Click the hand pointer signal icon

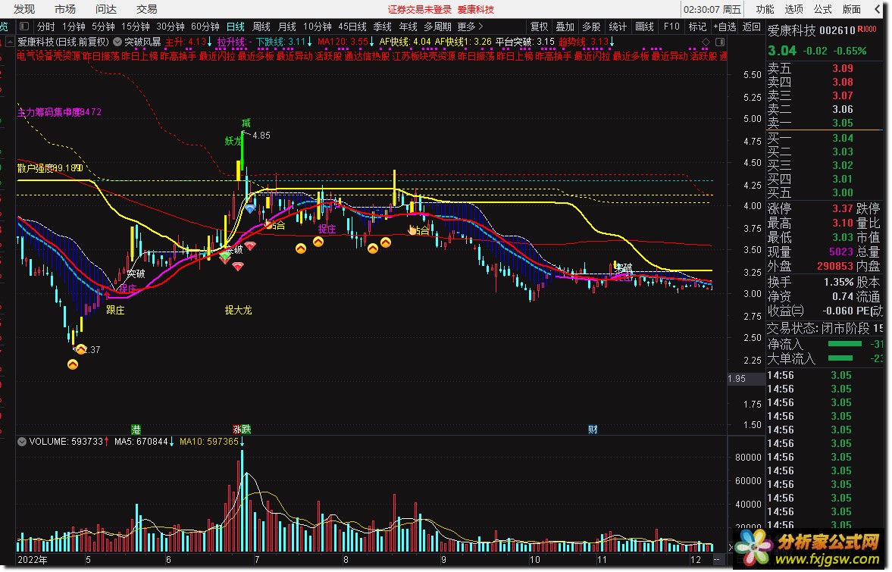[x=412, y=230]
